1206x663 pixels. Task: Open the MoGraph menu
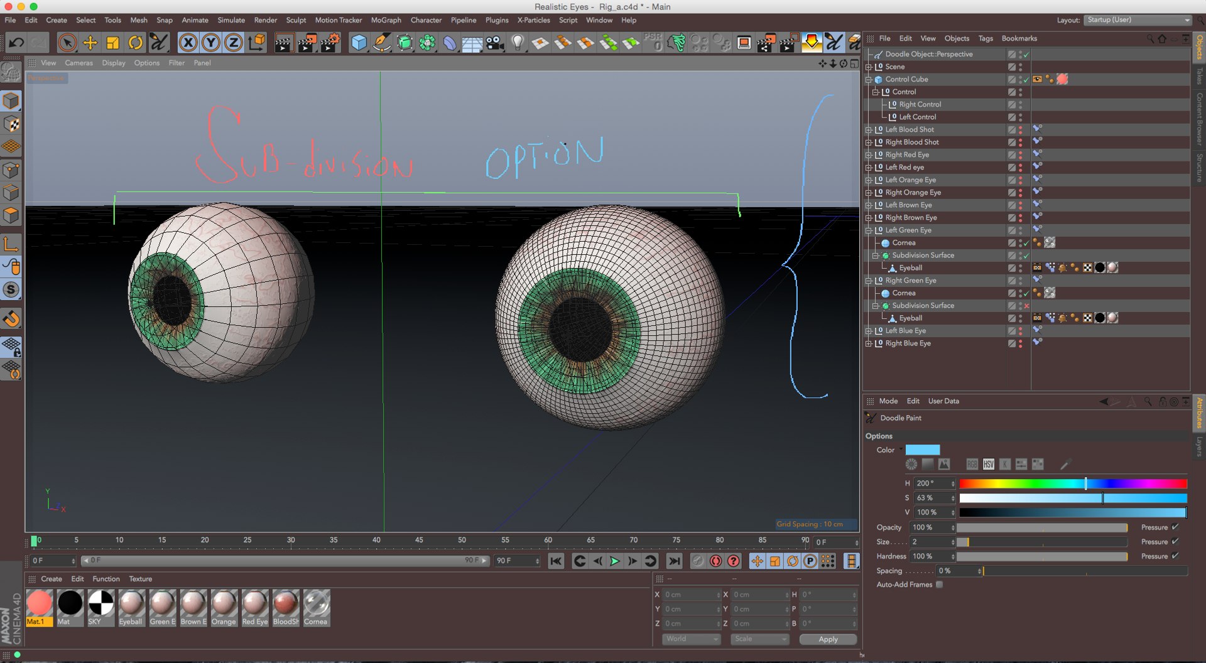click(386, 20)
